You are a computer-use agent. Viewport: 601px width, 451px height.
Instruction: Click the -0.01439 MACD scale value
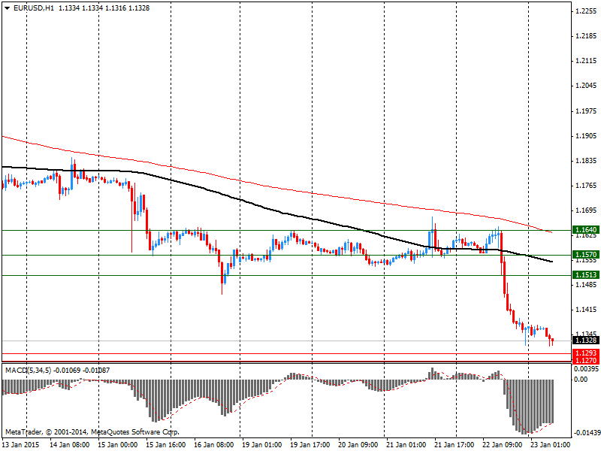(587, 433)
